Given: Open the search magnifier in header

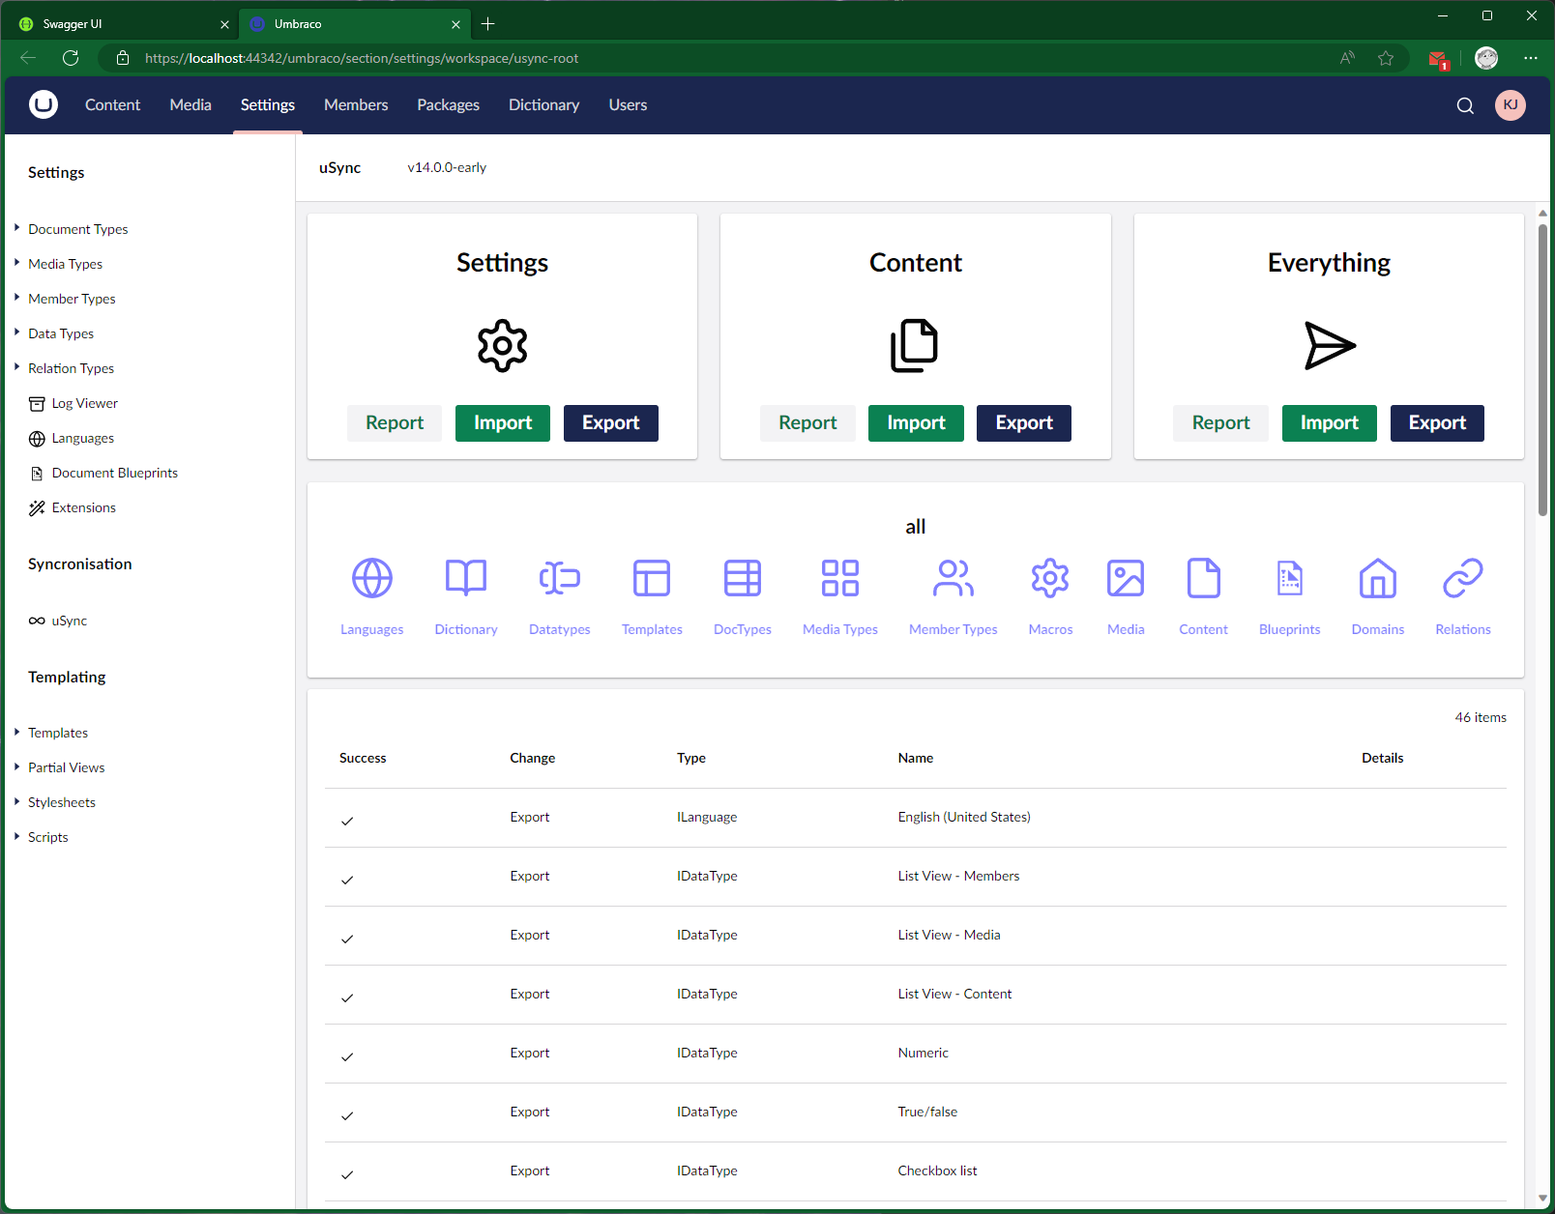Looking at the screenshot, I should [1465, 105].
